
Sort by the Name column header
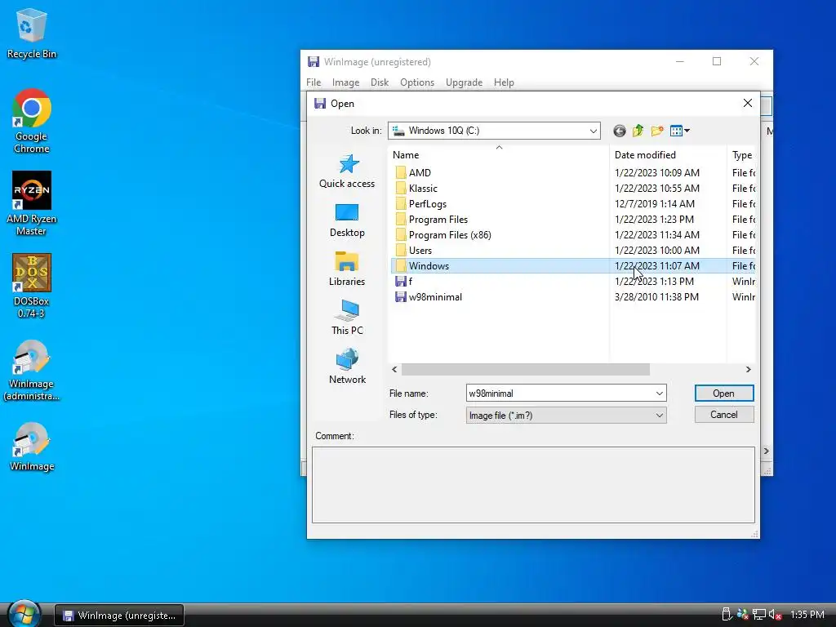tap(499, 154)
